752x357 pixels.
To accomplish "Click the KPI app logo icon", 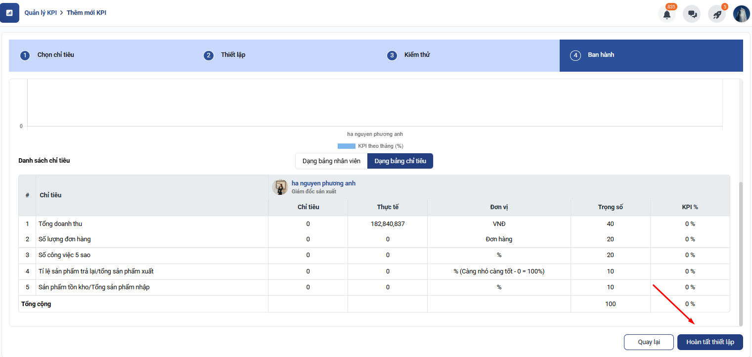I will (x=9, y=13).
